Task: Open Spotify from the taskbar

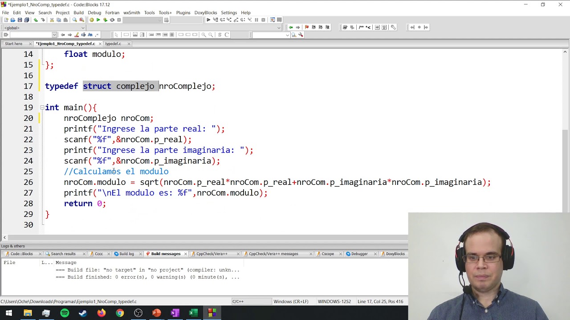Action: pyautogui.click(x=65, y=313)
